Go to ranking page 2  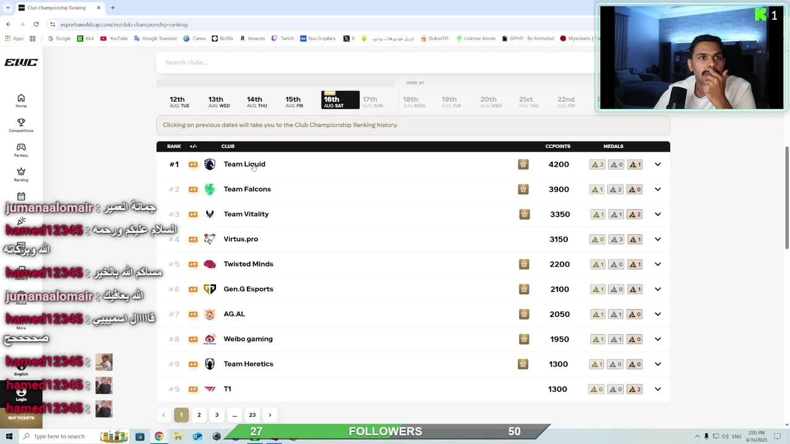pyautogui.click(x=199, y=415)
